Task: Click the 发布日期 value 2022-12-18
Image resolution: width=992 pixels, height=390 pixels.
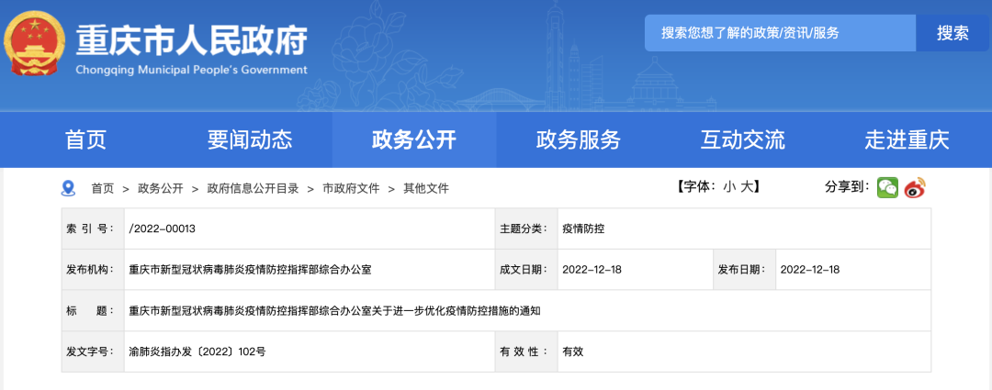Action: pyautogui.click(x=810, y=270)
